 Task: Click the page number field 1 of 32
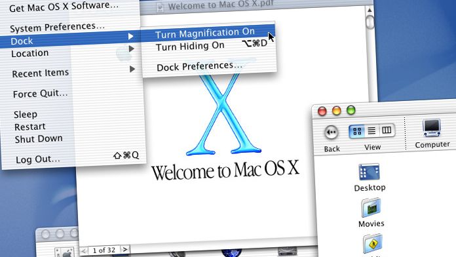(x=104, y=250)
